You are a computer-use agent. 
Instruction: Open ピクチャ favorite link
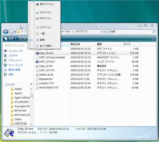[x=11, y=56]
